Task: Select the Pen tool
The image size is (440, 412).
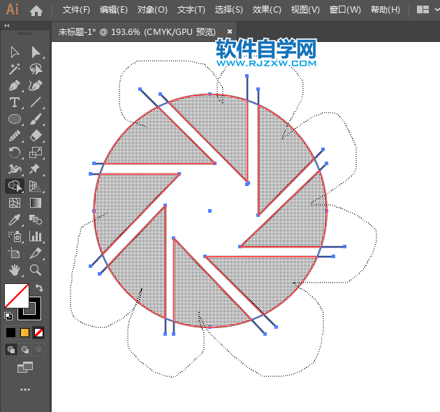Action: point(14,85)
